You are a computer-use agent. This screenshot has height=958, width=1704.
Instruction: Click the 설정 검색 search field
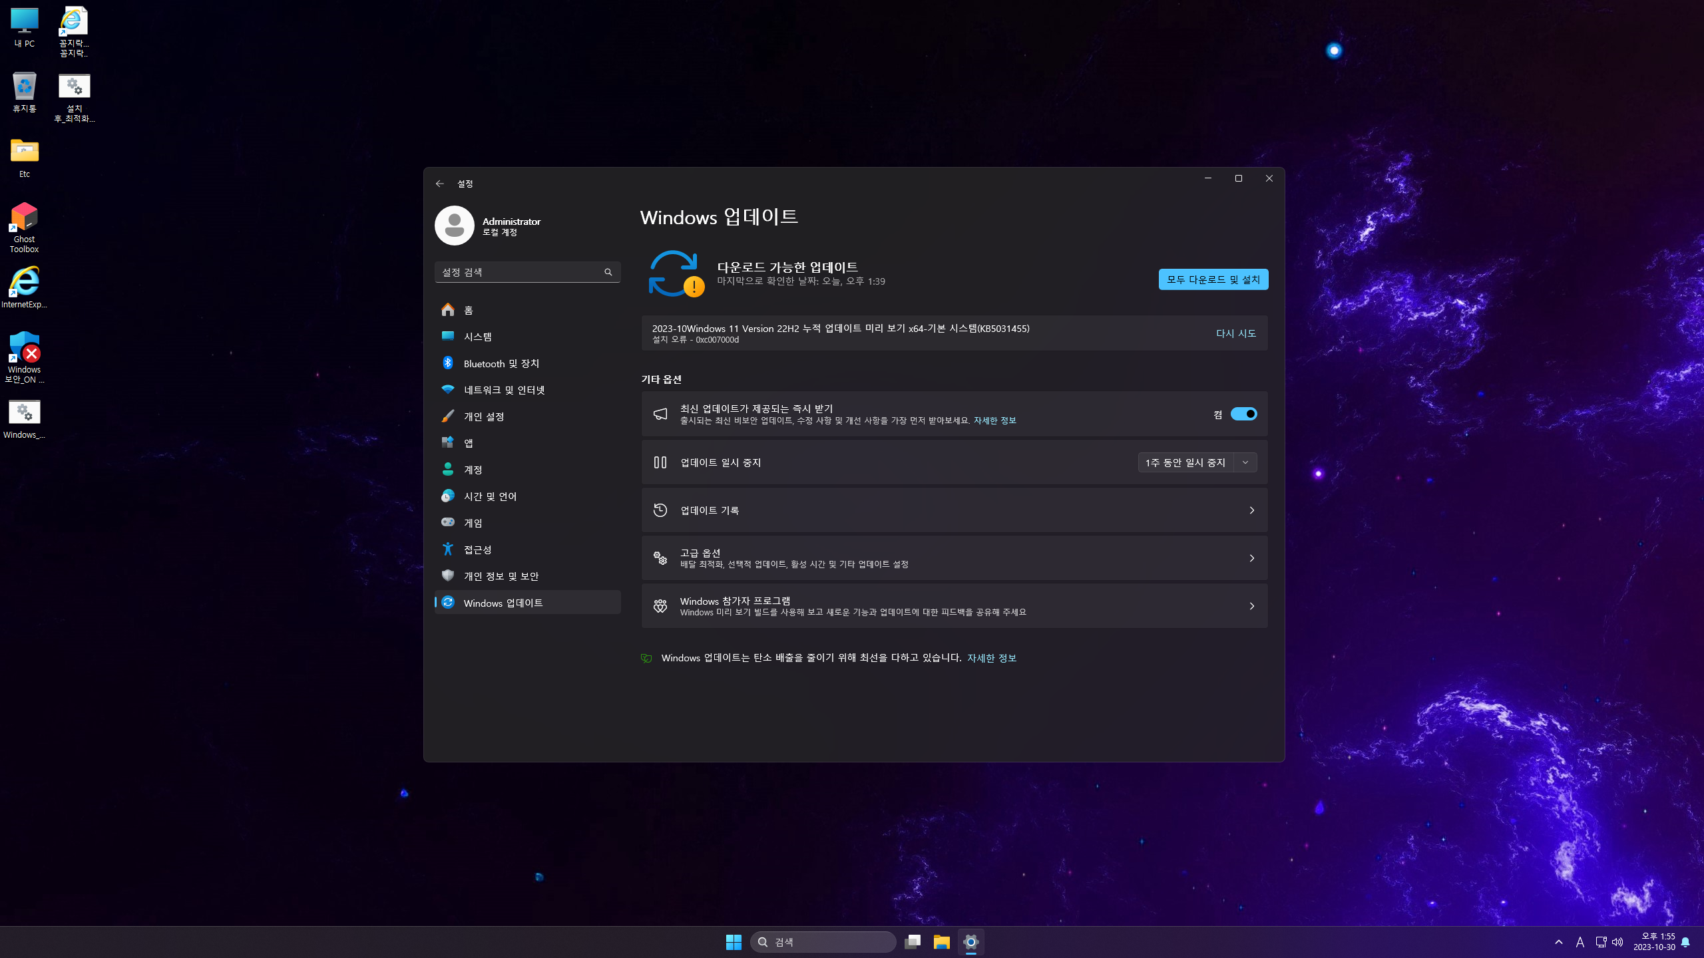519,272
